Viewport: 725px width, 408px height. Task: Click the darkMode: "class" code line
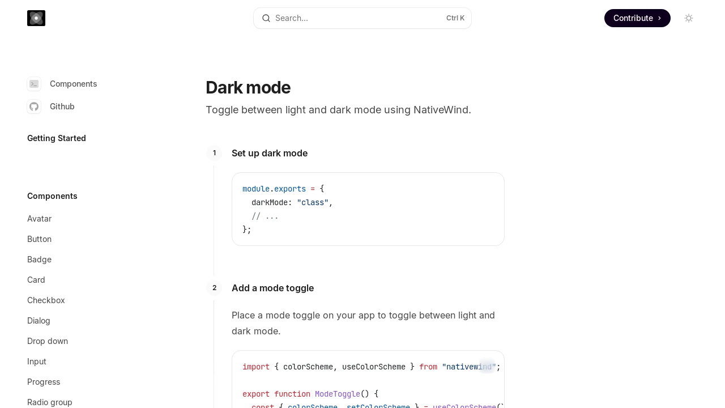292,202
